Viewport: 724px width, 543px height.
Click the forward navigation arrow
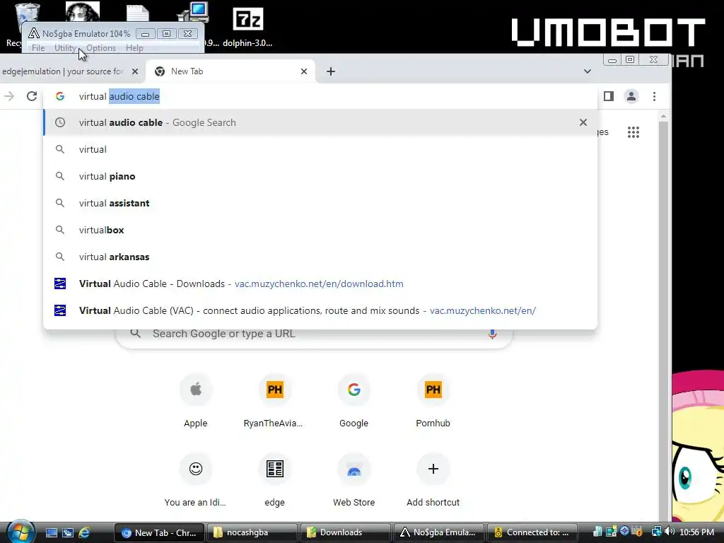[9, 96]
